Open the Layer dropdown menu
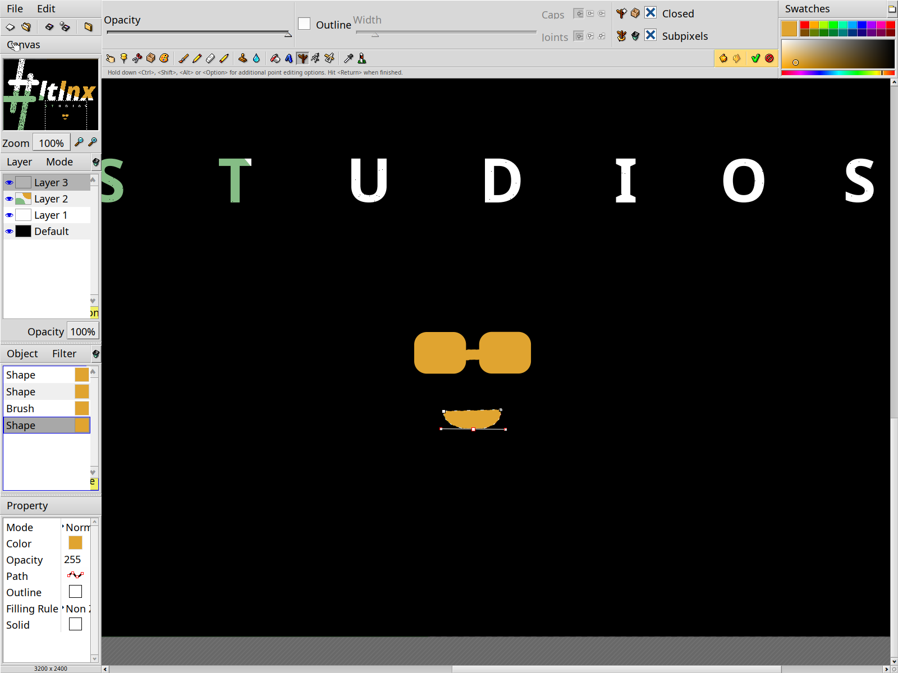This screenshot has height=673, width=898. pyautogui.click(x=19, y=162)
